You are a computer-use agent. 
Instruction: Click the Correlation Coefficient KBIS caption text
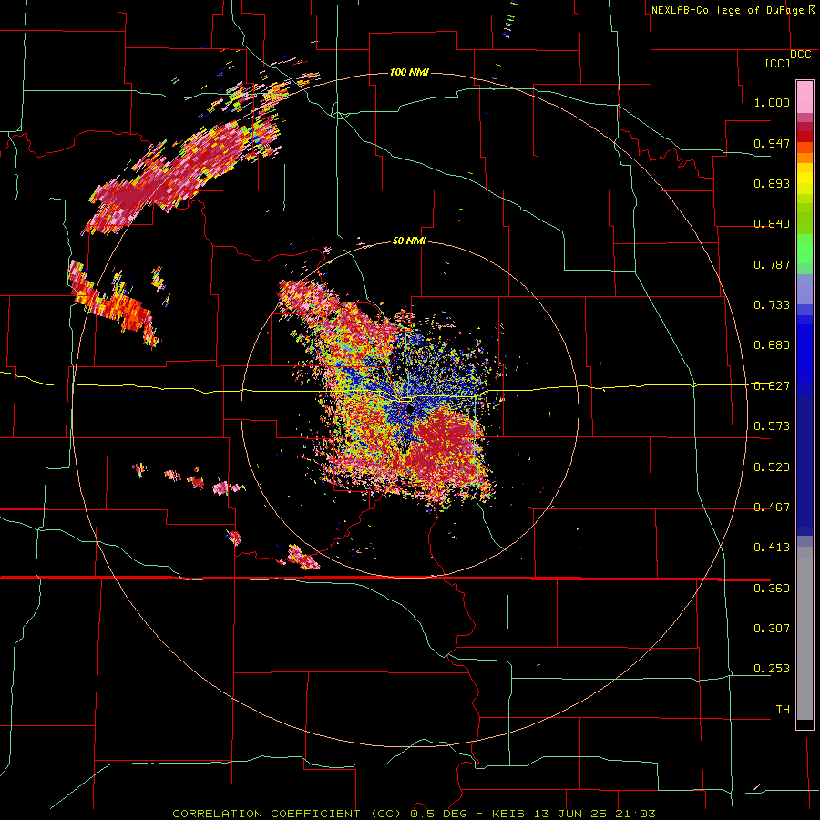414,814
